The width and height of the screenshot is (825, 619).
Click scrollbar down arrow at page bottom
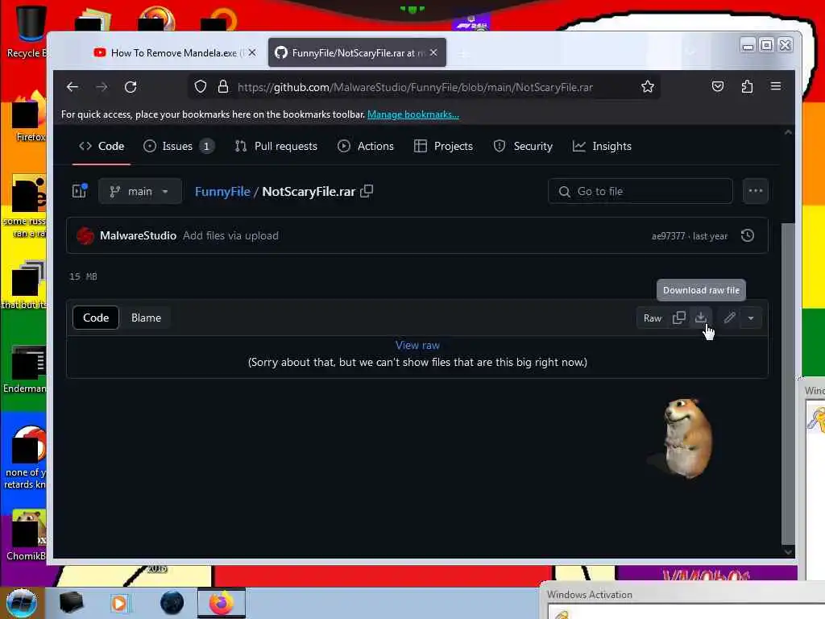click(x=788, y=551)
